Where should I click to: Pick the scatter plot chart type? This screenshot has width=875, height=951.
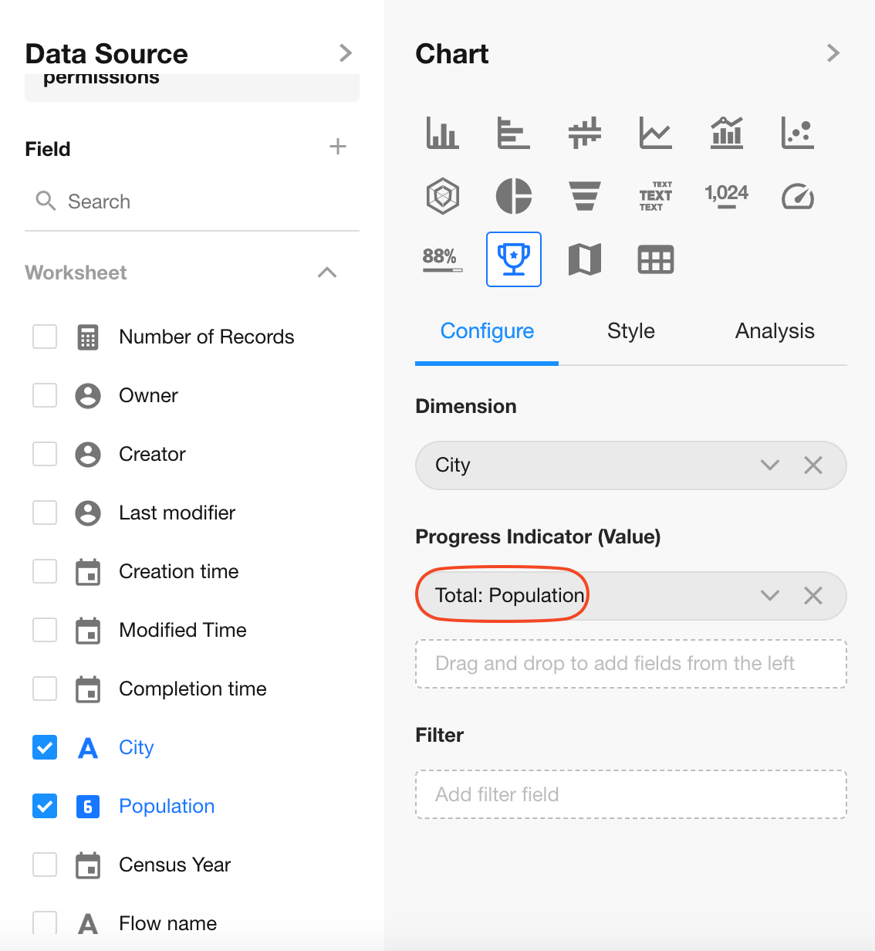(x=797, y=133)
